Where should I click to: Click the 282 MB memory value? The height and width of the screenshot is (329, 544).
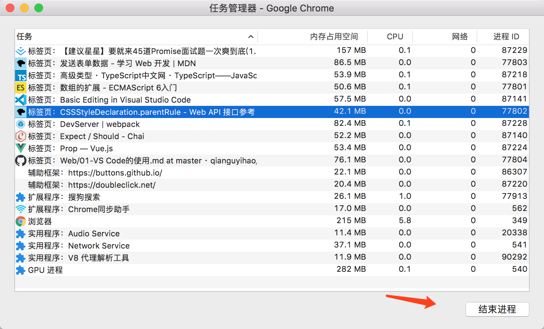351,269
